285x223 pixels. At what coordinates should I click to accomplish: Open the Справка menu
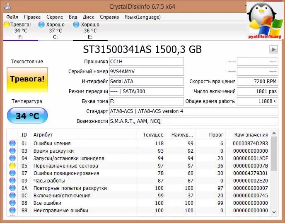pos(109,17)
